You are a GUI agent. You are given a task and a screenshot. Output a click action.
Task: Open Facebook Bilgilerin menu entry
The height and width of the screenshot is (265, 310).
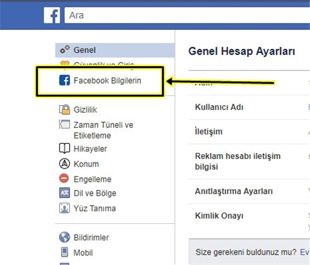click(107, 81)
